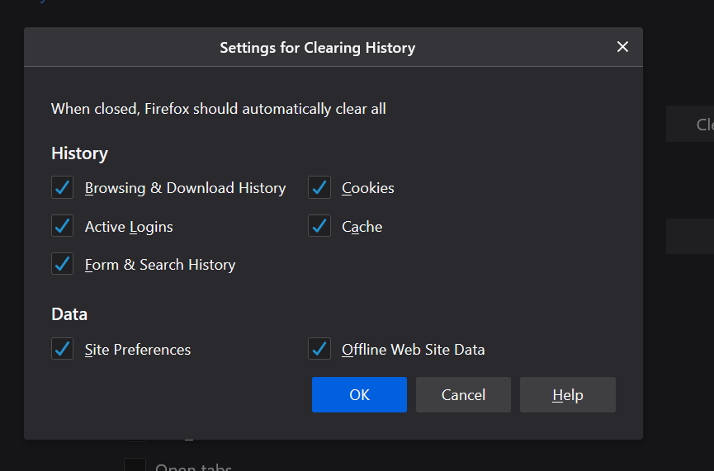Viewport: 714px width, 471px height.
Task: Uncheck the Site Preferences checkbox
Action: tap(63, 349)
